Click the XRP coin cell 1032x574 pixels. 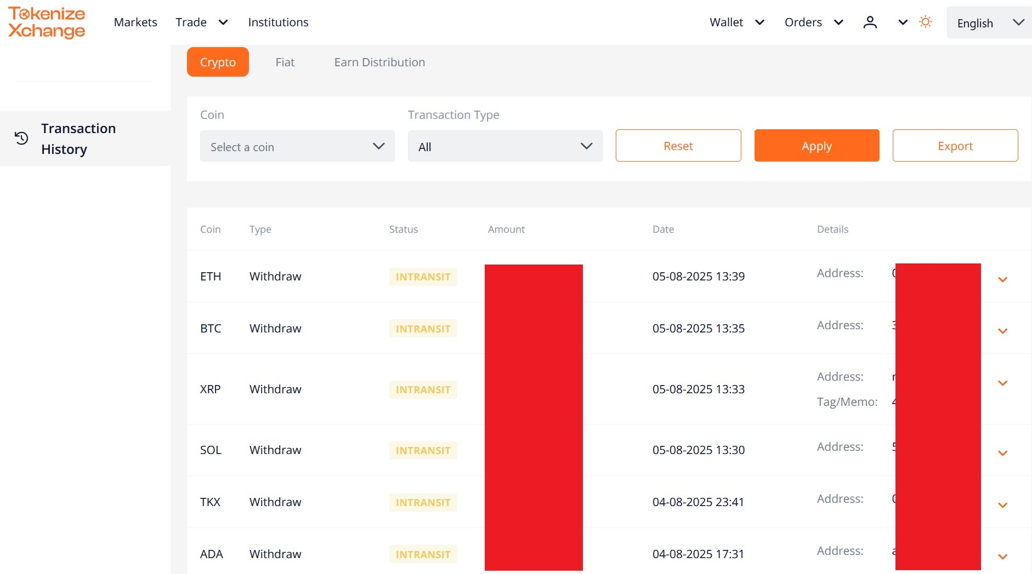pos(210,389)
